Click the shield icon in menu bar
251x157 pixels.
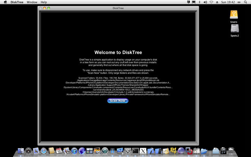tap(189, 2)
